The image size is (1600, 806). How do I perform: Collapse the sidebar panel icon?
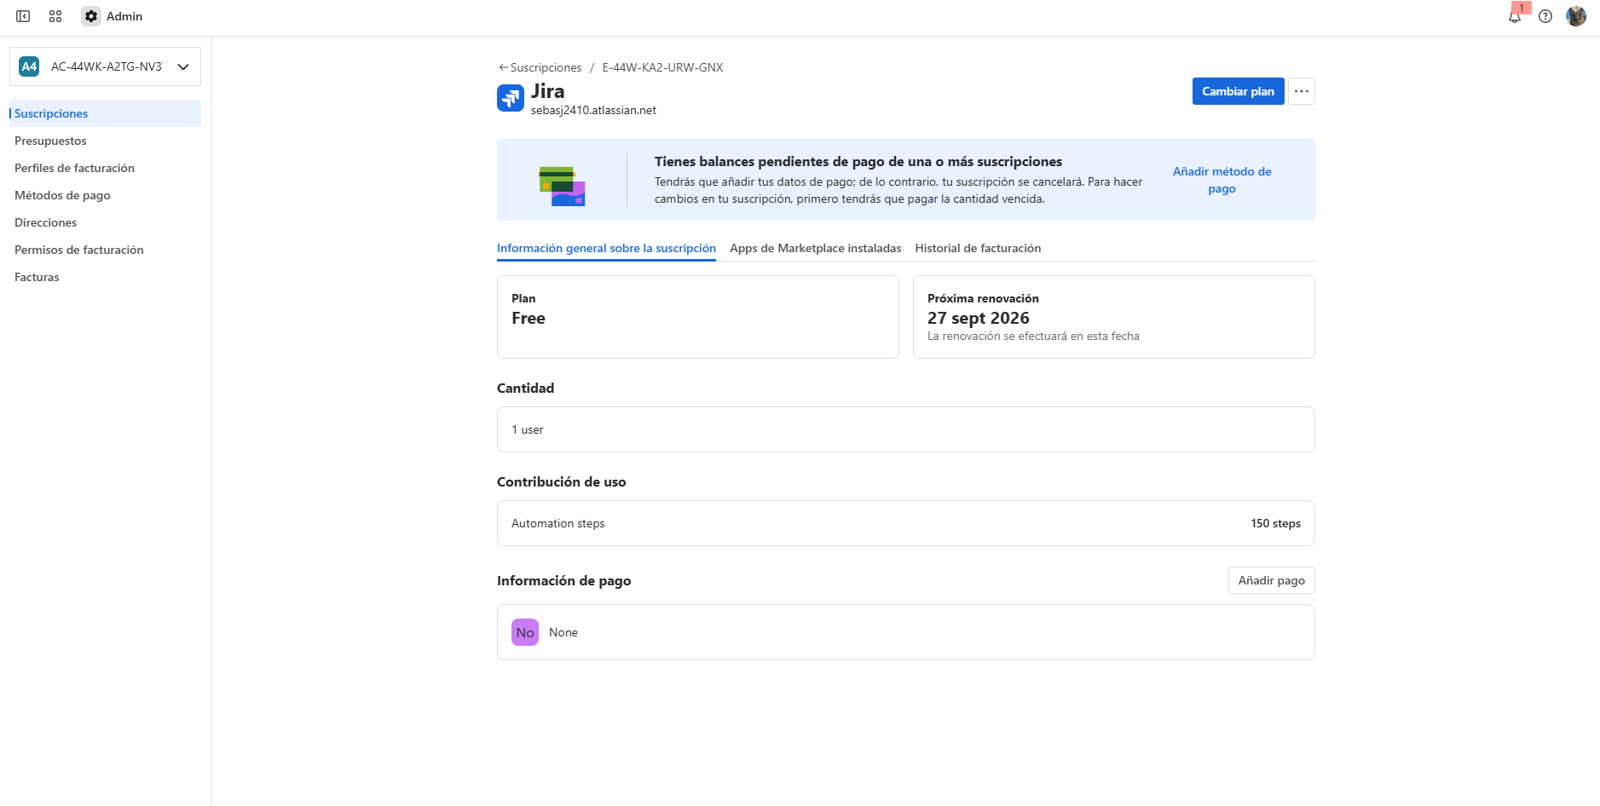pyautogui.click(x=23, y=16)
